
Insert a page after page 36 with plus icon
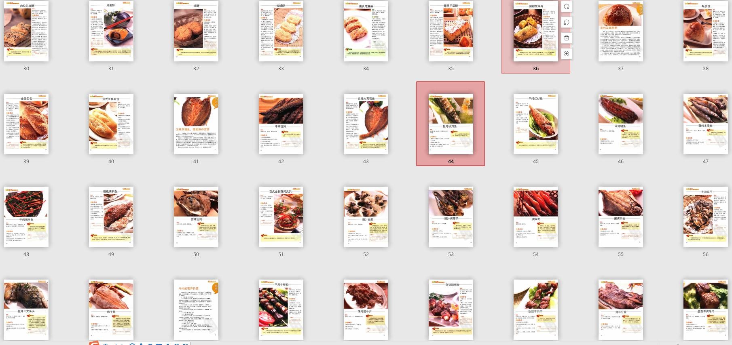pyautogui.click(x=567, y=53)
